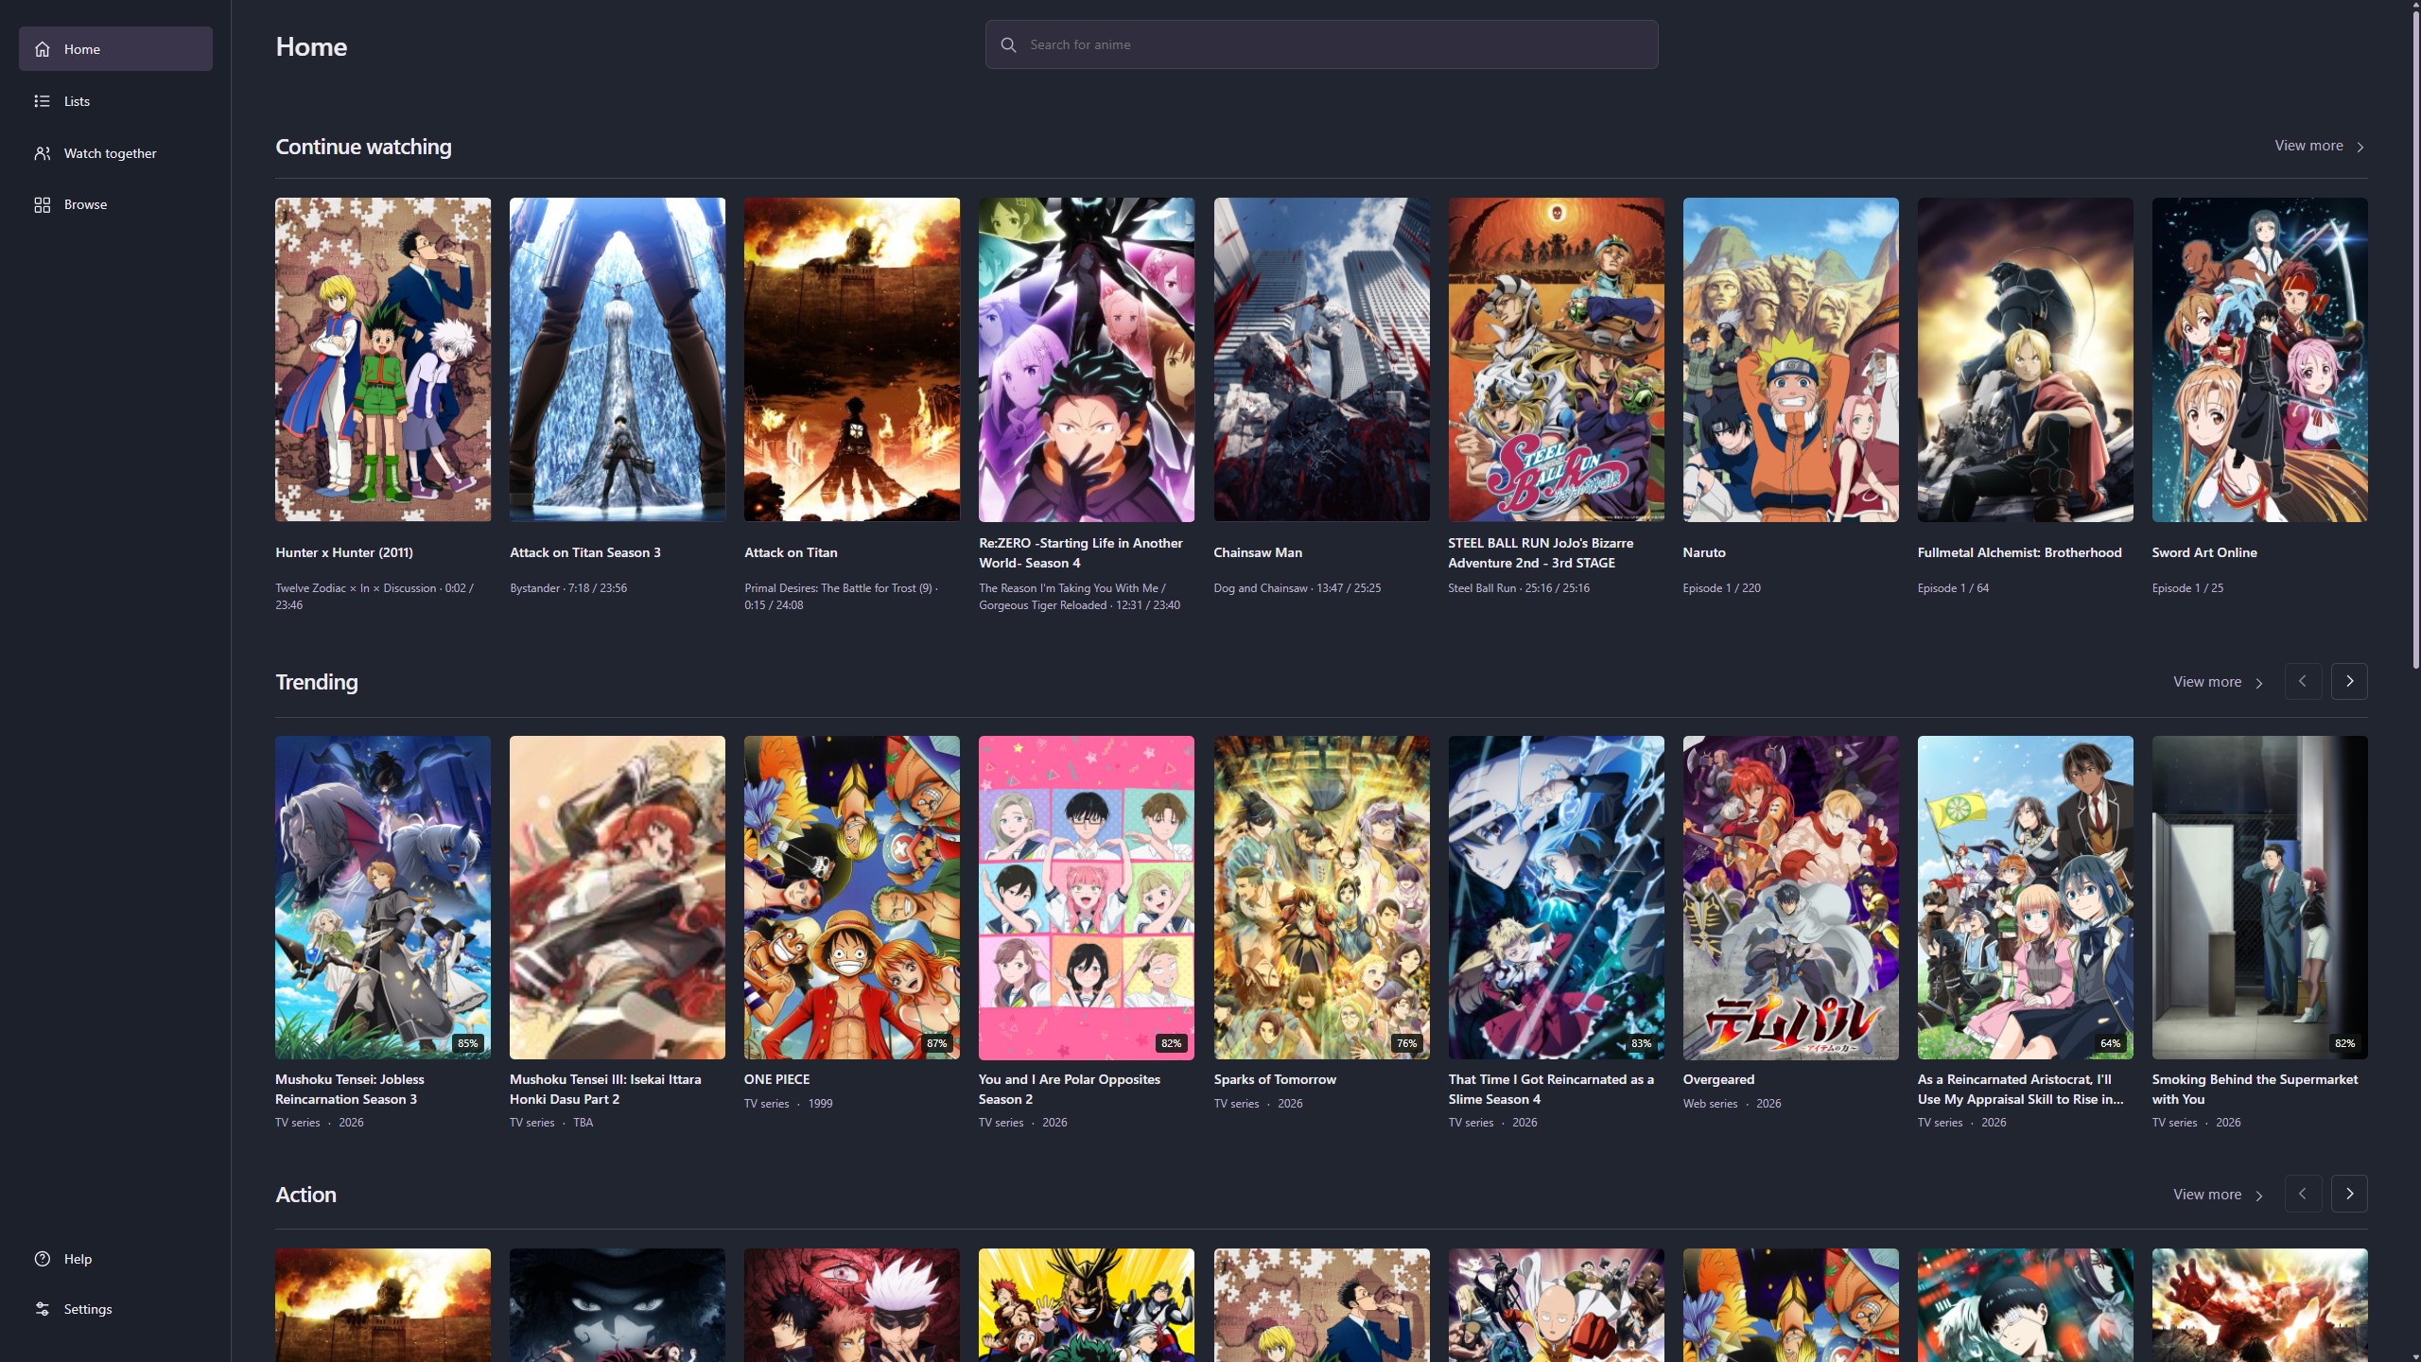The width and height of the screenshot is (2421, 1362).
Task: Focus the Search for anime field
Action: tap(1321, 44)
